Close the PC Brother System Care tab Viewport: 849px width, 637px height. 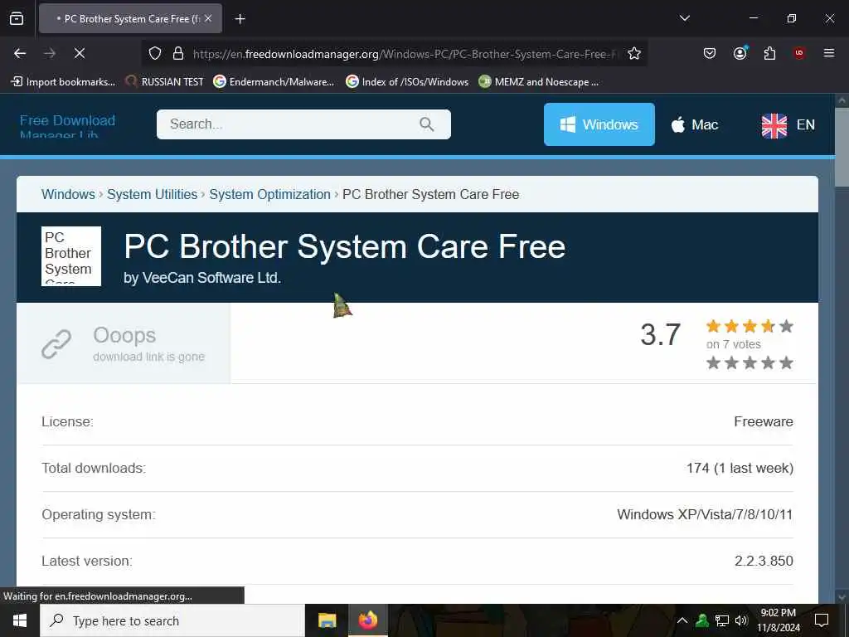(x=208, y=18)
